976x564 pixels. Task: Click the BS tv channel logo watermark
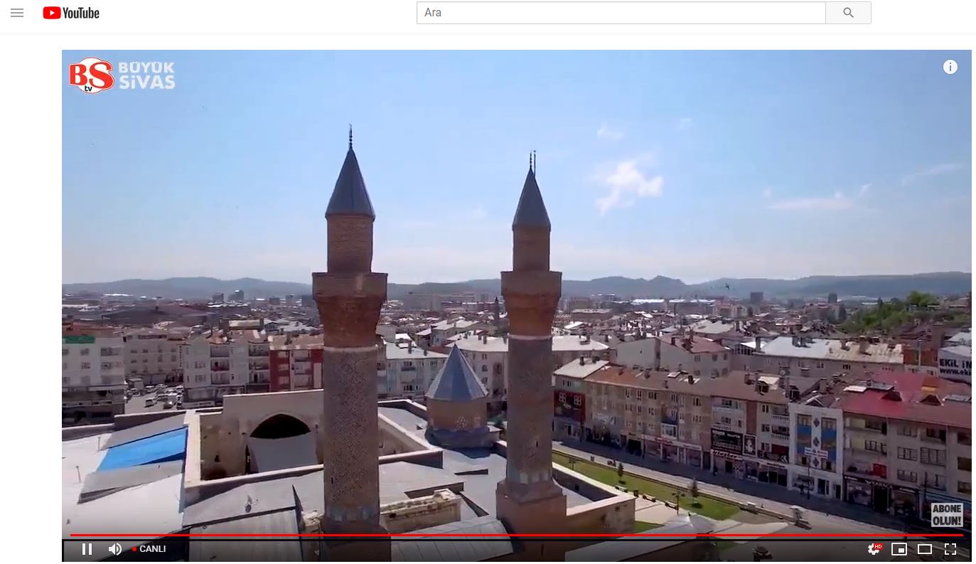tap(91, 75)
